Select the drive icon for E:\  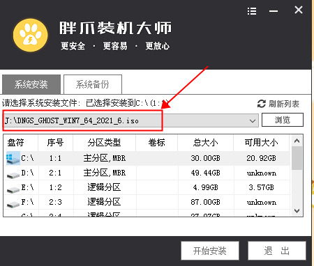[13, 189]
